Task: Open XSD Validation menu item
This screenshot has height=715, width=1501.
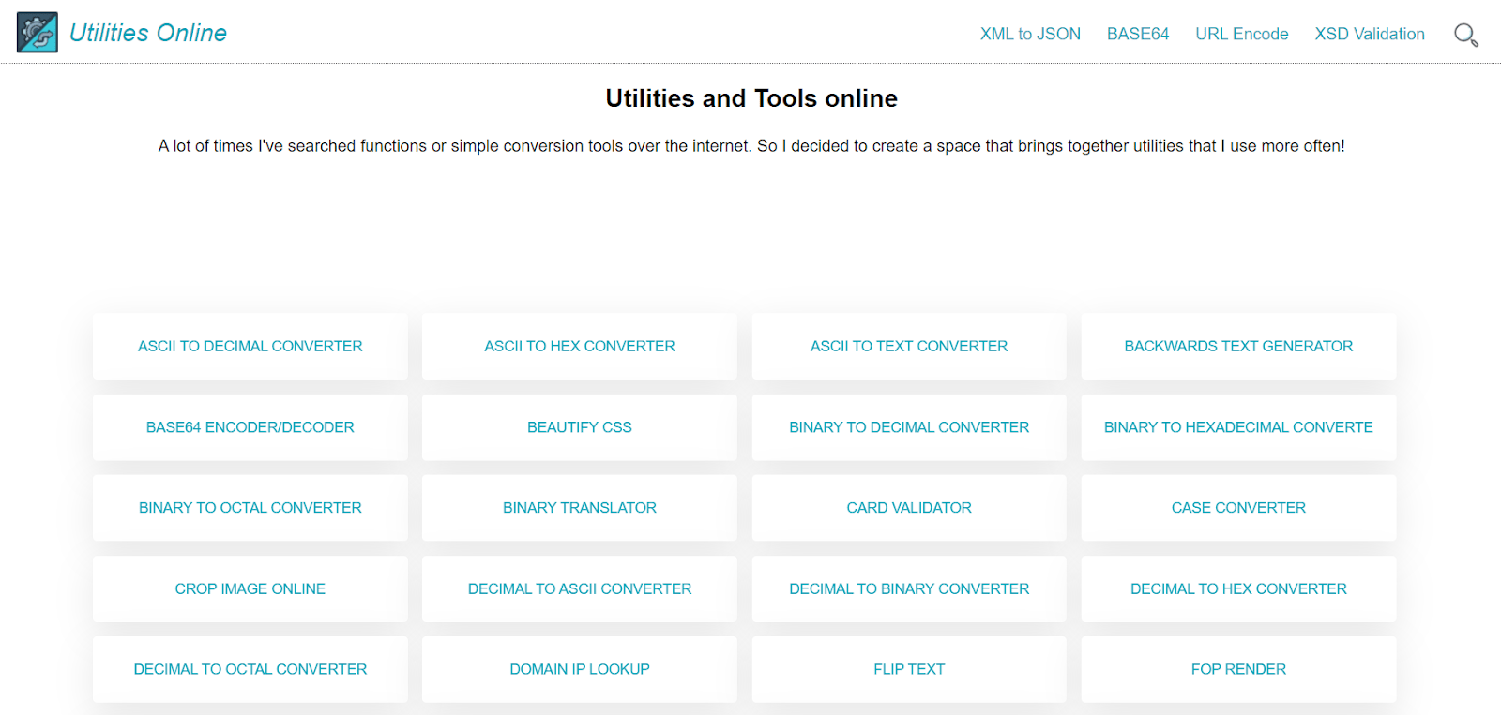Action: click(1370, 34)
